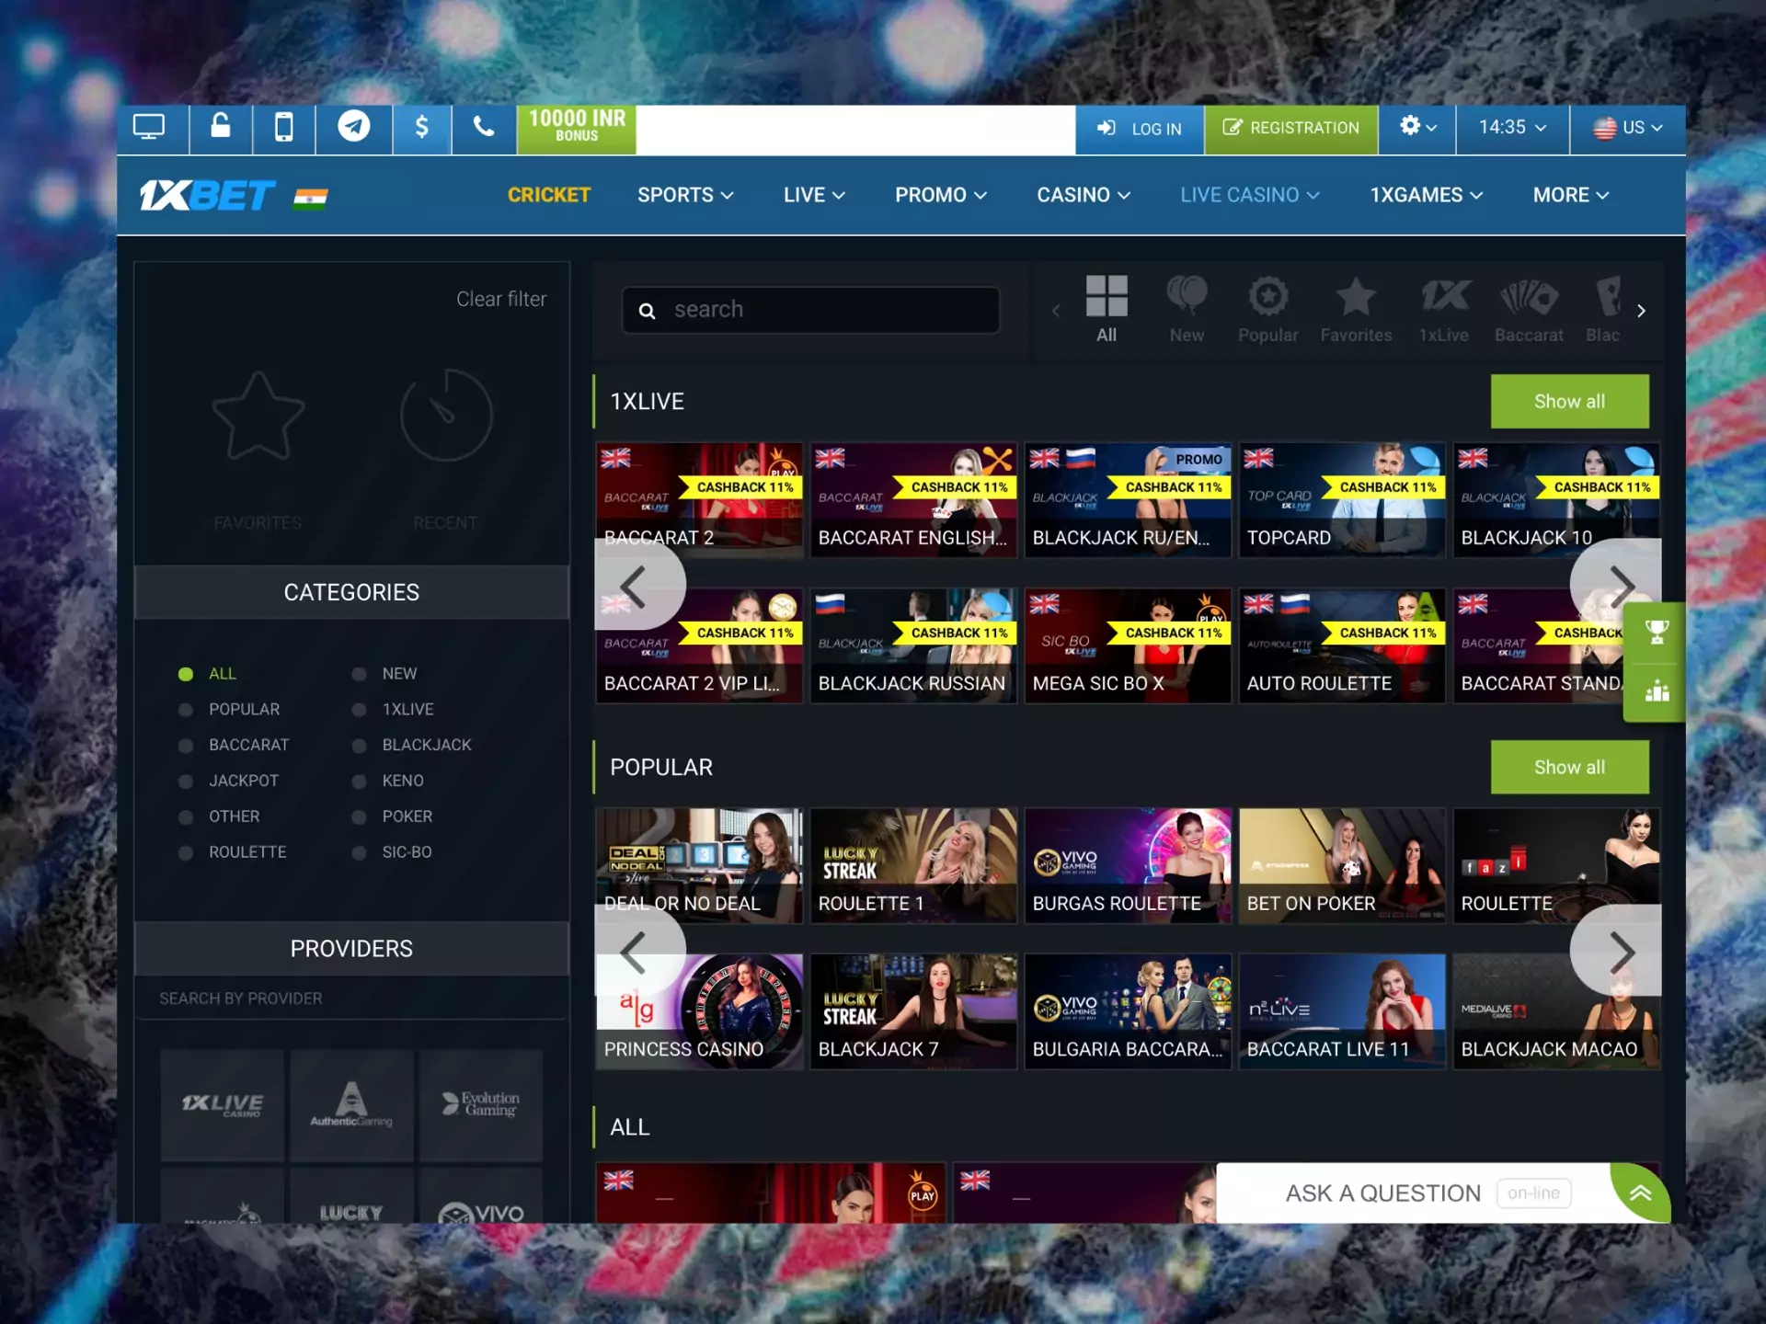Click the scroll-to-top double chevron icon
Screen dimensions: 1766x1324
click(1641, 1193)
